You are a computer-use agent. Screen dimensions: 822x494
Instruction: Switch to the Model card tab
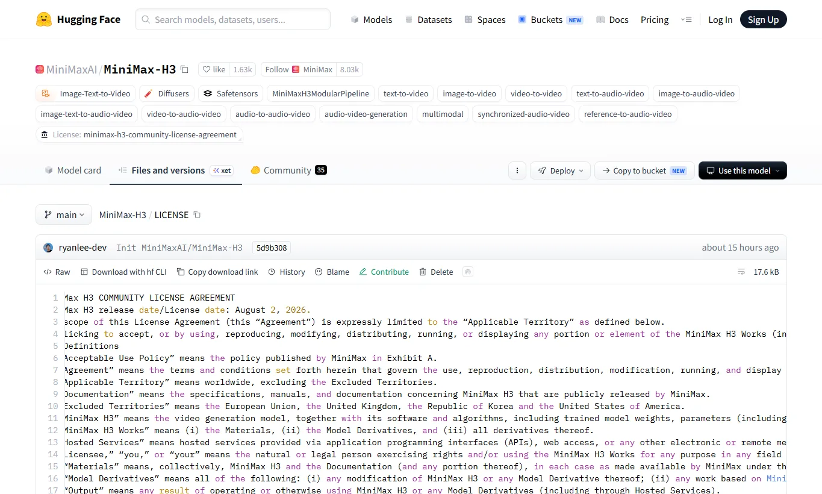click(73, 170)
